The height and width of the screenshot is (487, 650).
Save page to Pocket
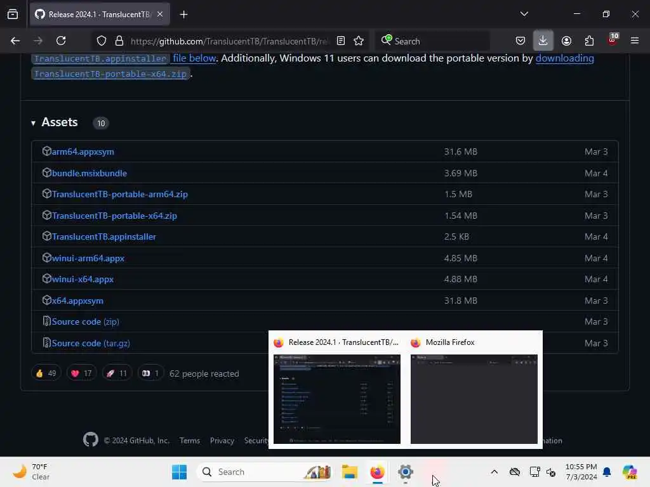pyautogui.click(x=521, y=41)
